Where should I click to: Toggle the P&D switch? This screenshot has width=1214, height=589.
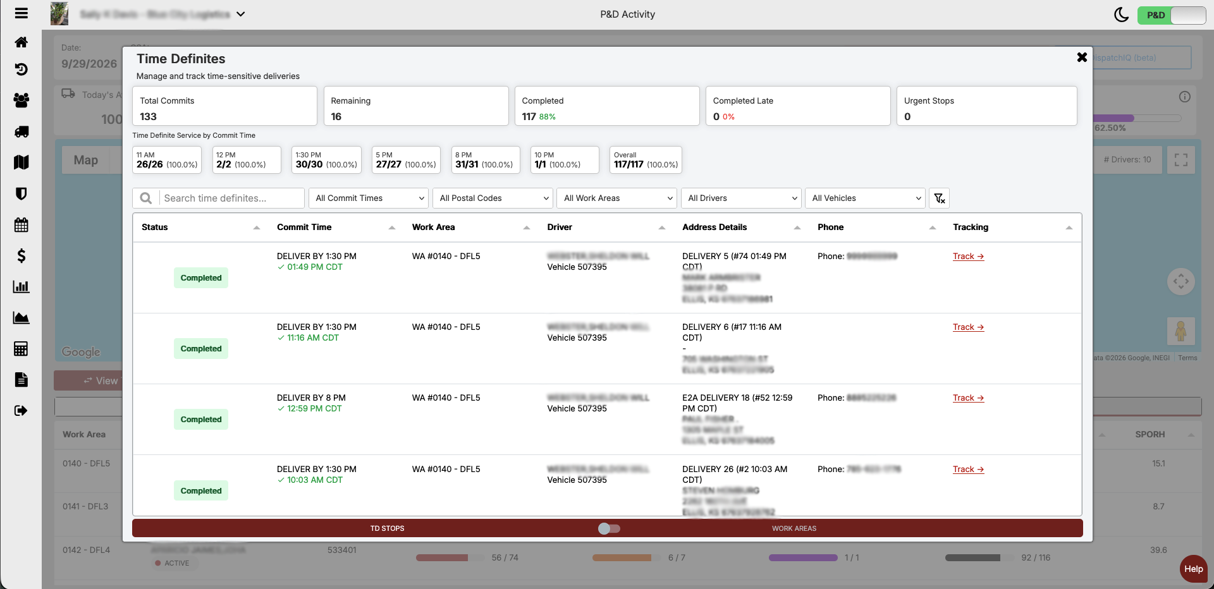1172,15
